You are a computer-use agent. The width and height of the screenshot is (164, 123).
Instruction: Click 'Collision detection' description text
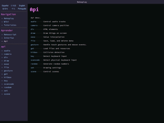[x=54, y=53]
